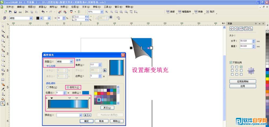Select the 自定义 custom radio button

pos(68,87)
